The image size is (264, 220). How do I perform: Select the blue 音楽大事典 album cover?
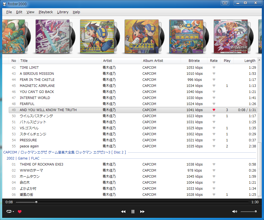coord(186,37)
